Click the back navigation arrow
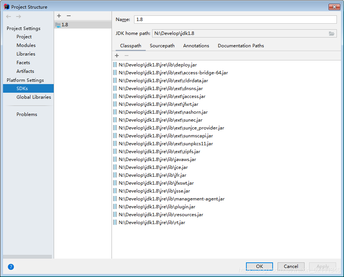The height and width of the screenshot is (277, 344). point(8,16)
